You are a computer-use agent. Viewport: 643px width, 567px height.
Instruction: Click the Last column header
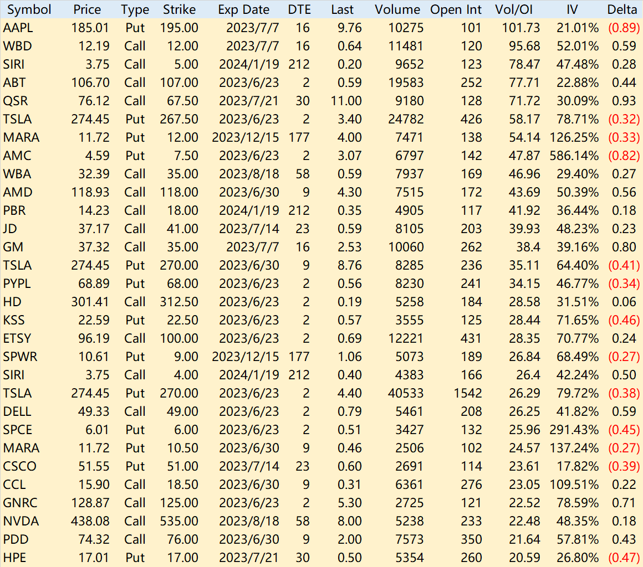pos(342,9)
